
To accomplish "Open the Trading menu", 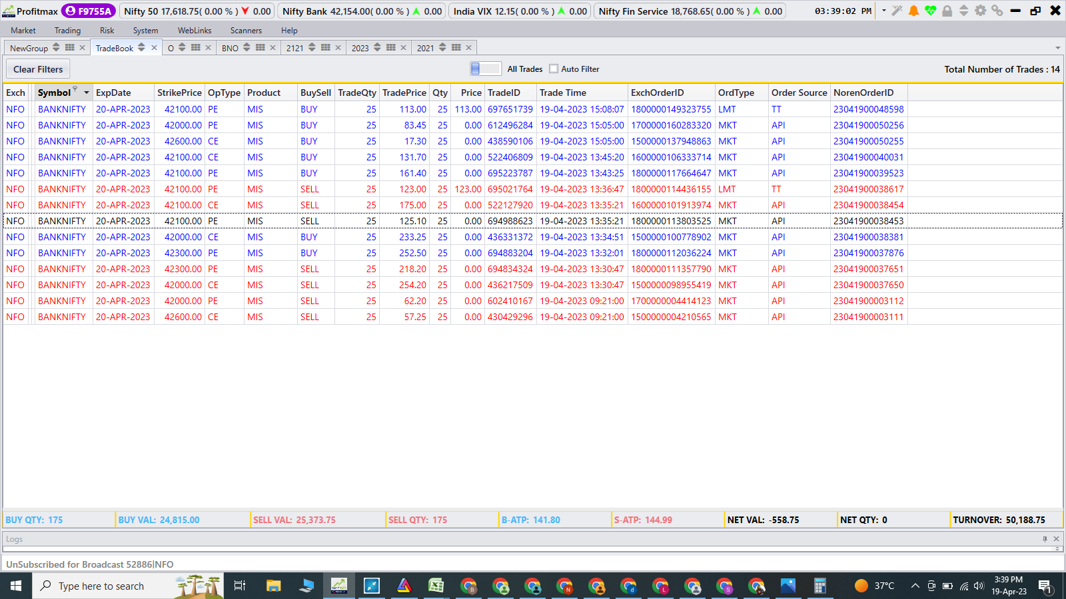I will coord(67,31).
